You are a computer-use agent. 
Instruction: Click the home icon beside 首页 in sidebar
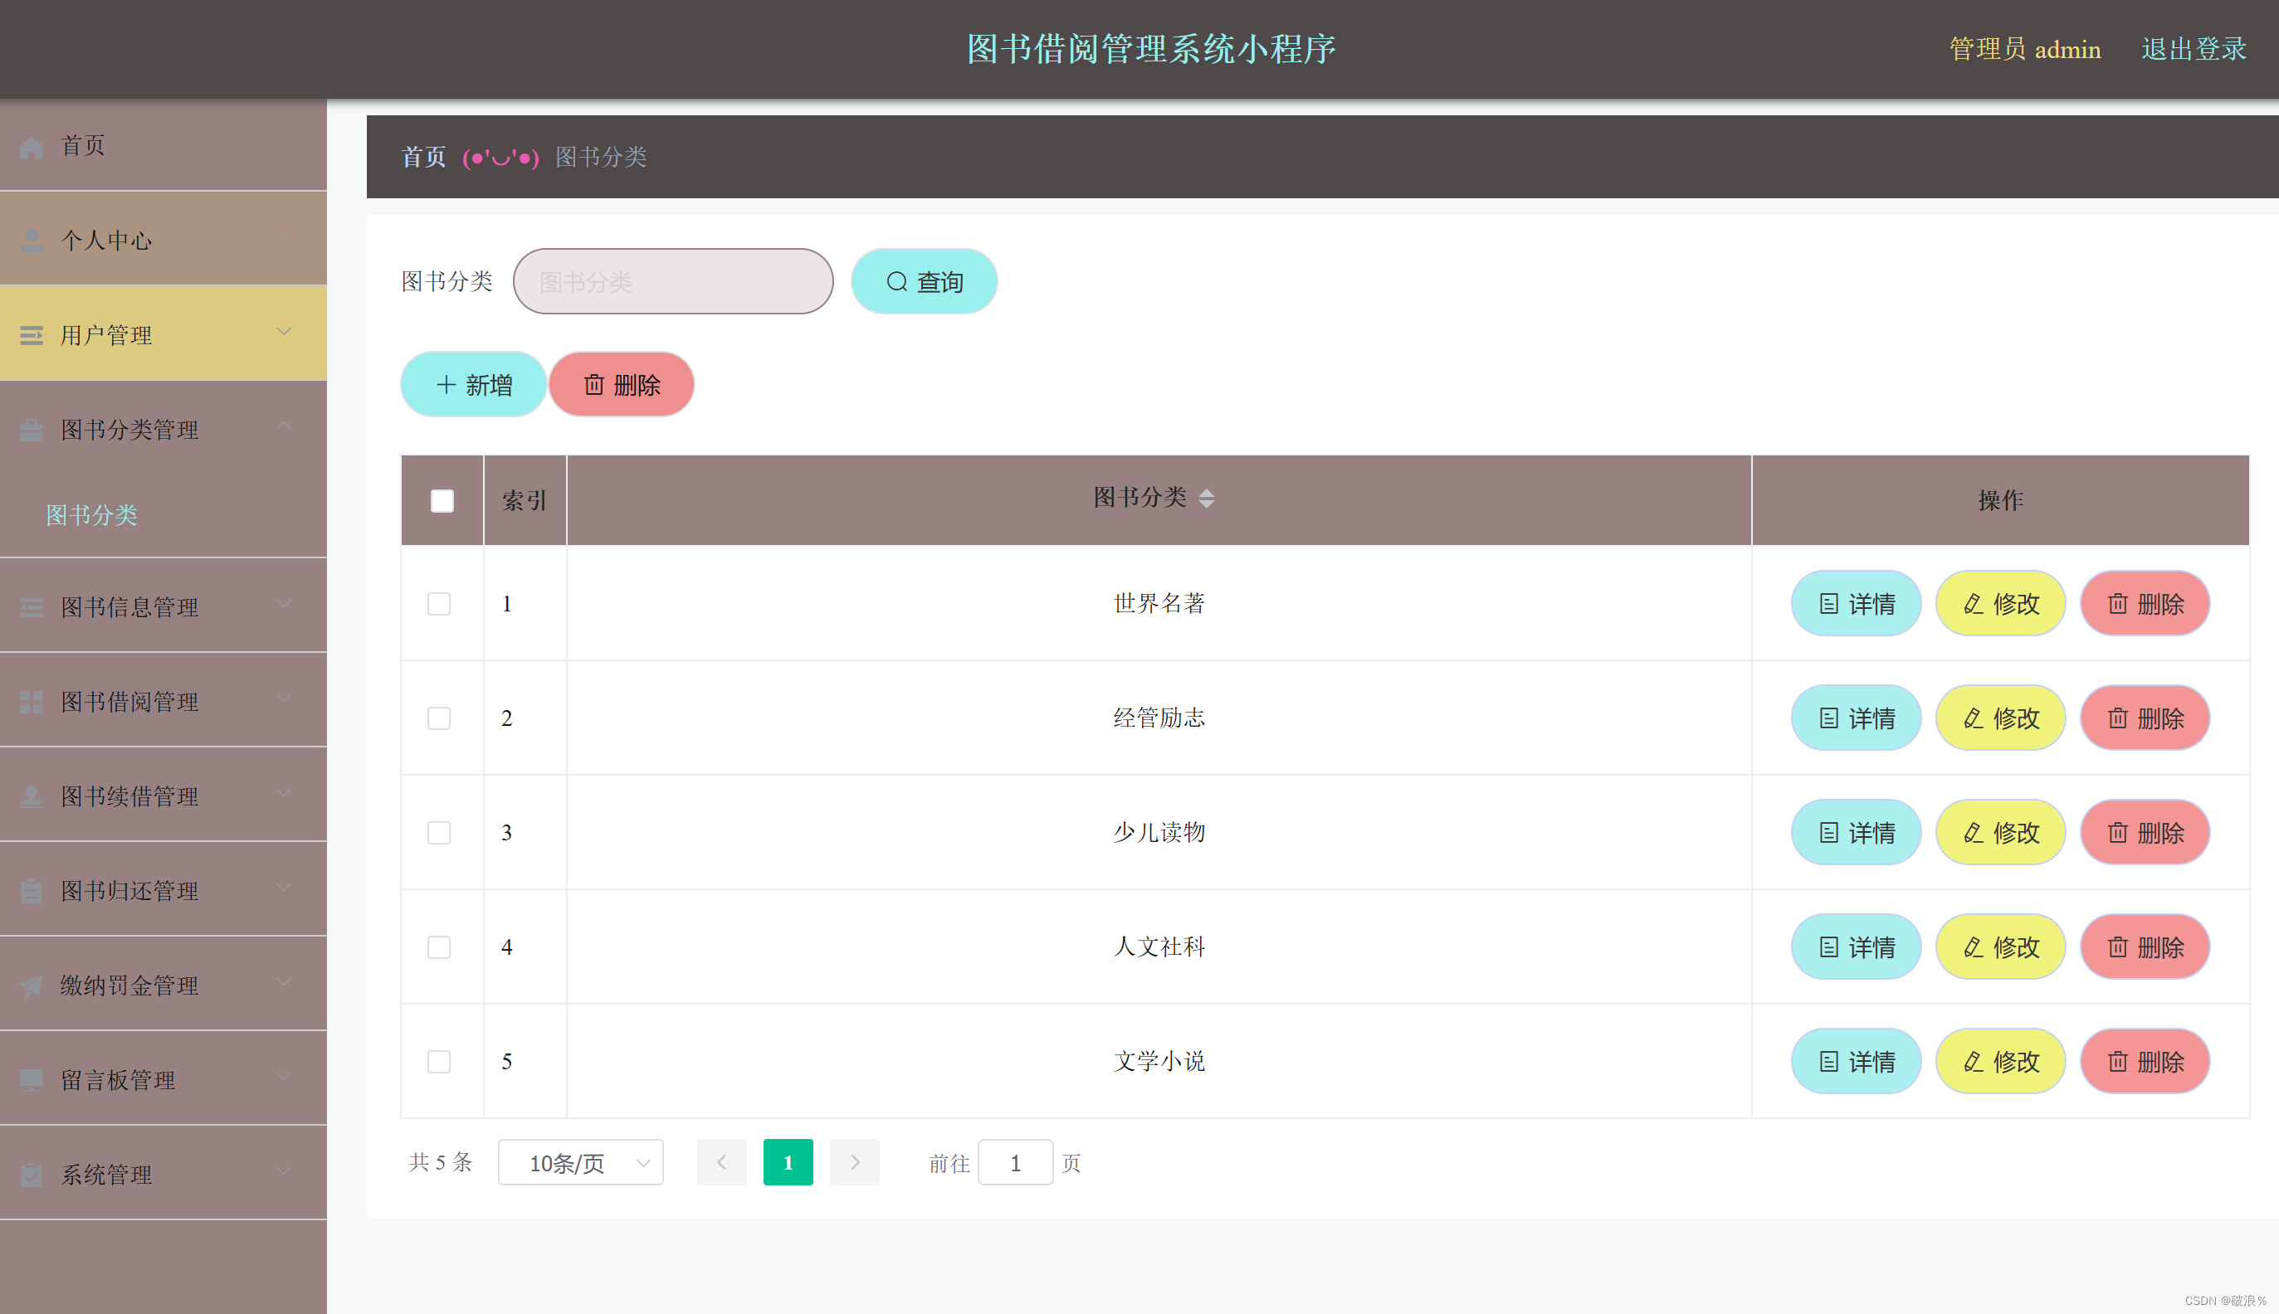[x=32, y=146]
